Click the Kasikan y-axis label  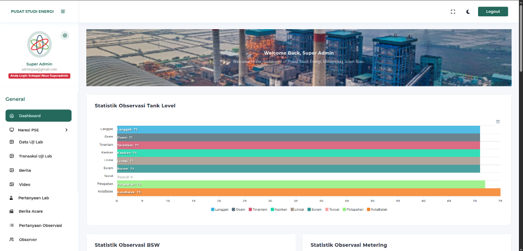(x=107, y=152)
